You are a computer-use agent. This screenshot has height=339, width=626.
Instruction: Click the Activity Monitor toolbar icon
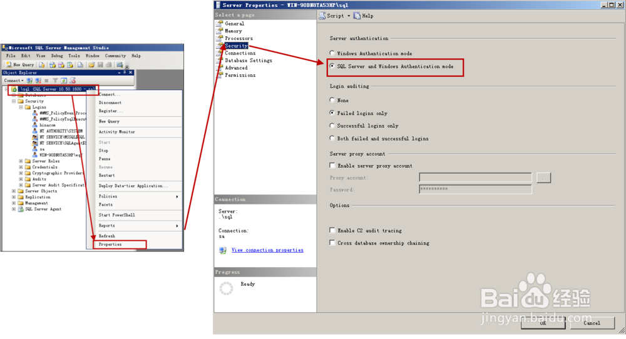point(120,64)
